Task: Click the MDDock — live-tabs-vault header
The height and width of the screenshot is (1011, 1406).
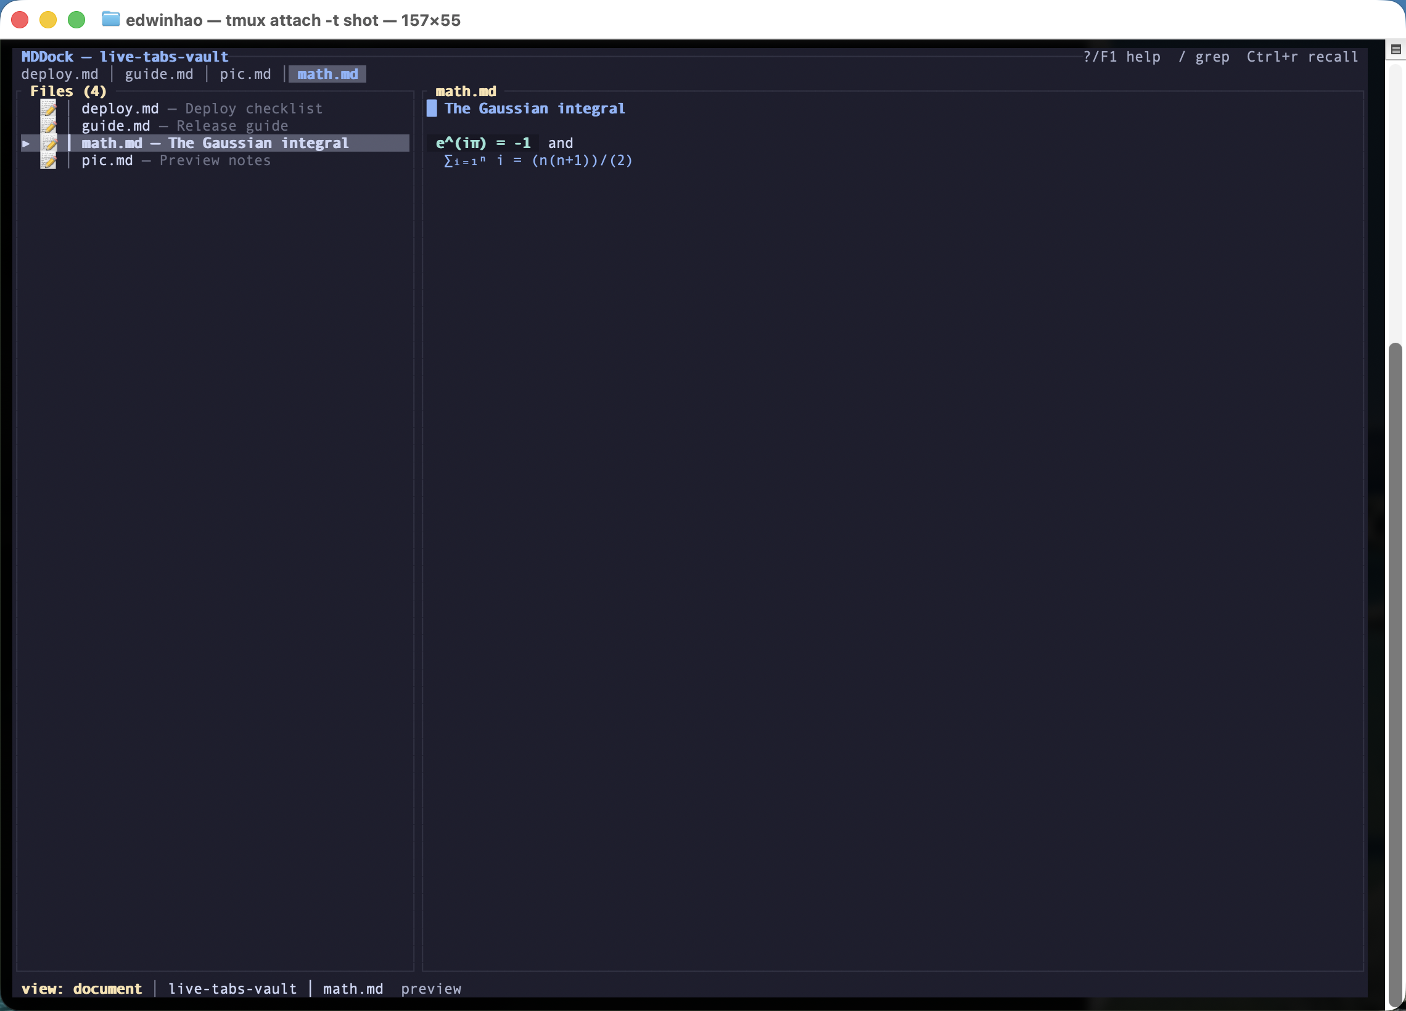Action: (125, 57)
